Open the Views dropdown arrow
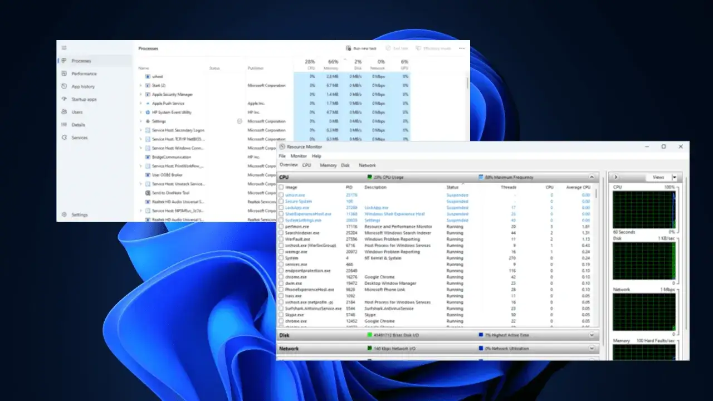 [674, 177]
